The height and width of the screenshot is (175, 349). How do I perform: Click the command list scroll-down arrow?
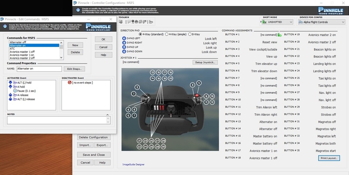61,58
